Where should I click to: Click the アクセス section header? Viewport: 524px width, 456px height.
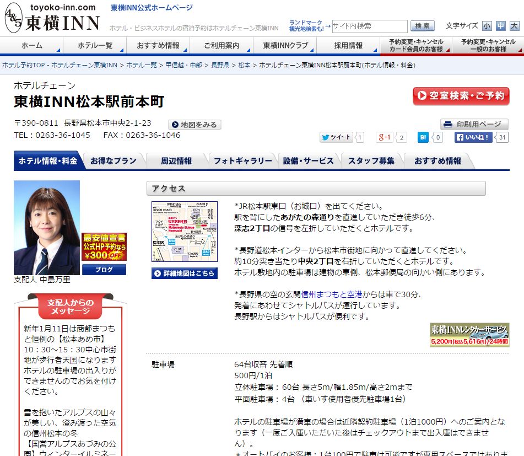click(x=316, y=189)
